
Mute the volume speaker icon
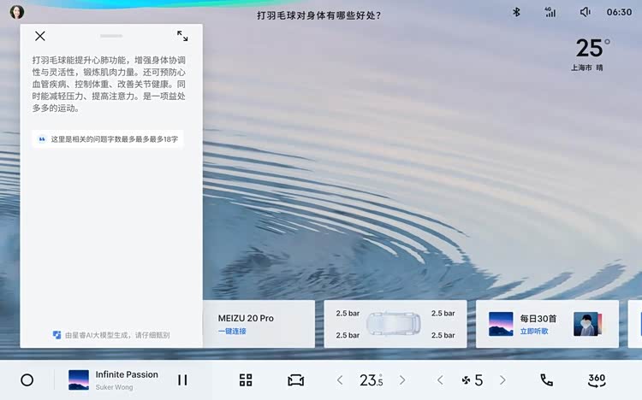pos(586,12)
